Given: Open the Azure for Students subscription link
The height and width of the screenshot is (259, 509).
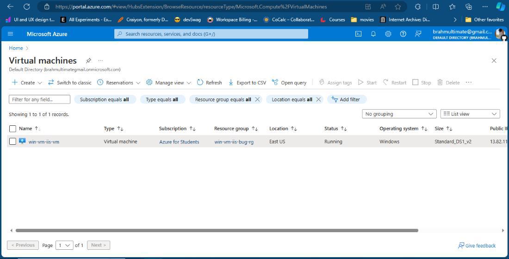Looking at the screenshot, I should tap(179, 142).
